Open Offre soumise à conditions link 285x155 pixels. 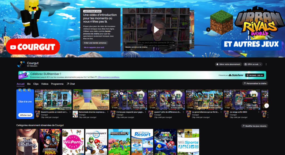point(109,77)
